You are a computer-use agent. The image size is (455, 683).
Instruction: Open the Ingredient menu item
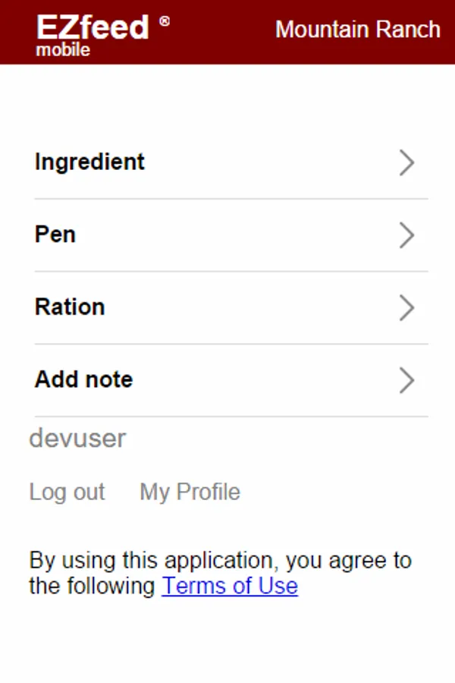pyautogui.click(x=89, y=162)
